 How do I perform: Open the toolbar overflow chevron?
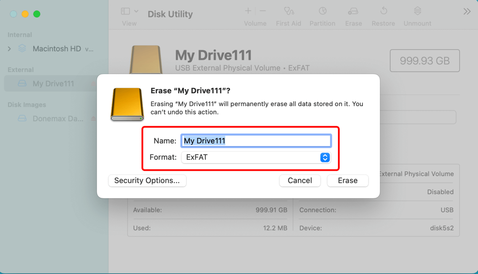pos(467,11)
